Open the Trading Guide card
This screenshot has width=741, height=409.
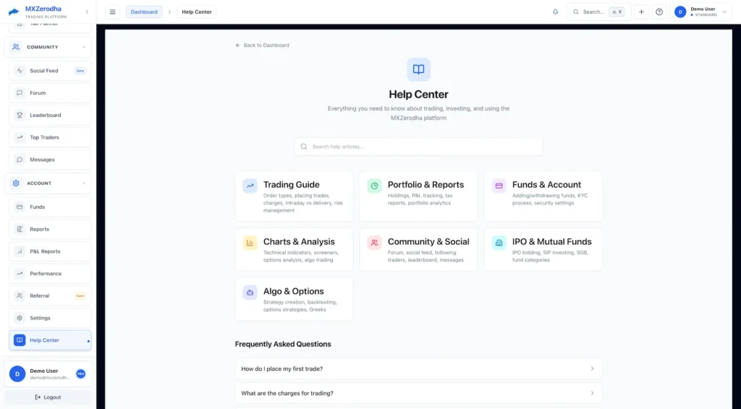(x=294, y=196)
